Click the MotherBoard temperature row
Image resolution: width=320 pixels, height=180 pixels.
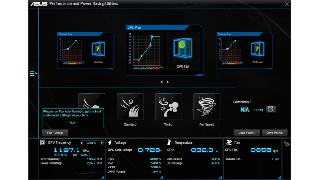(x=193, y=159)
